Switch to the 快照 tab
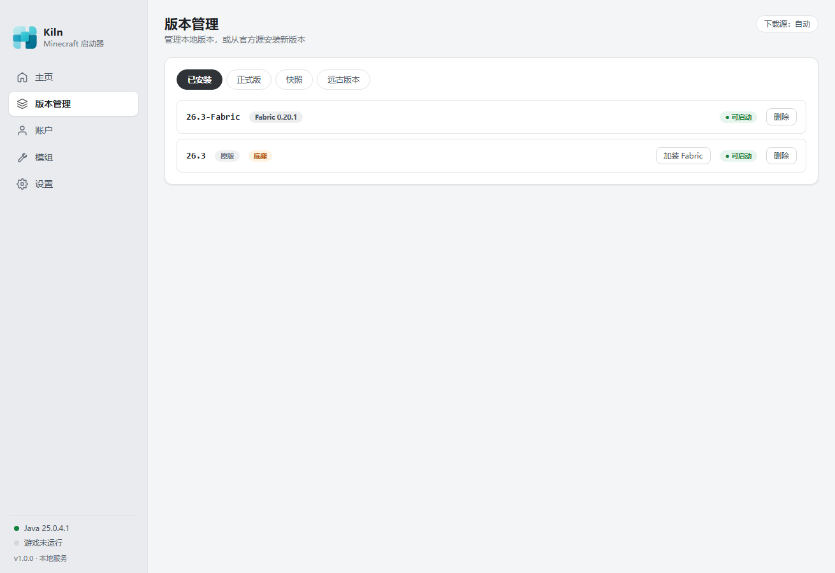The height and width of the screenshot is (573, 835). [x=294, y=80]
